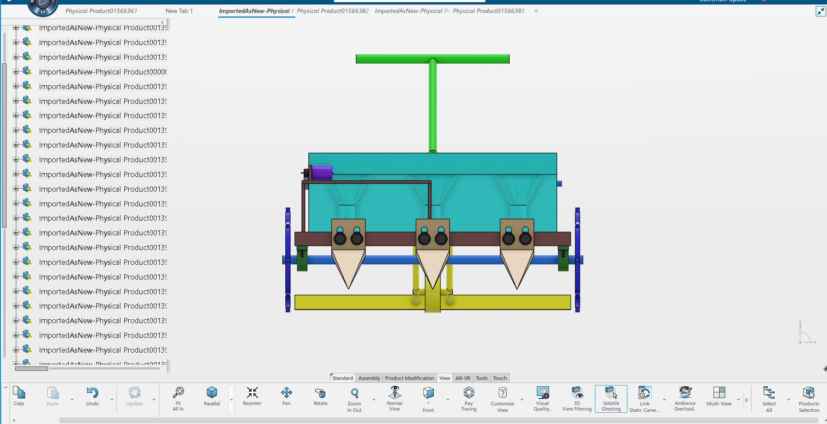Advance toolbar with the right arrow
This screenshot has height=424, width=827.
pyautogui.click(x=746, y=400)
